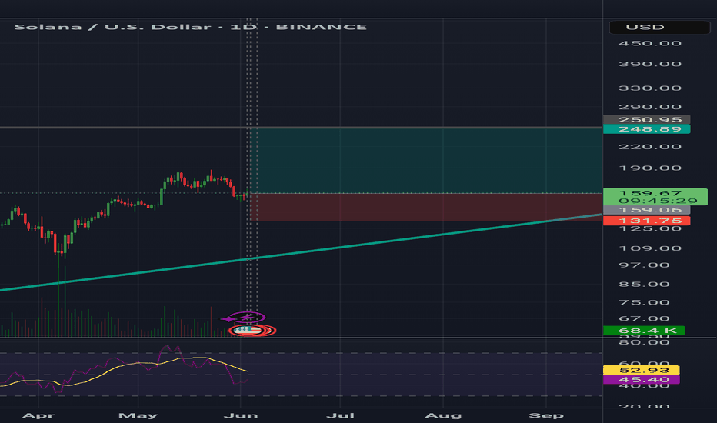Select the long position green profit zone

coord(426,161)
